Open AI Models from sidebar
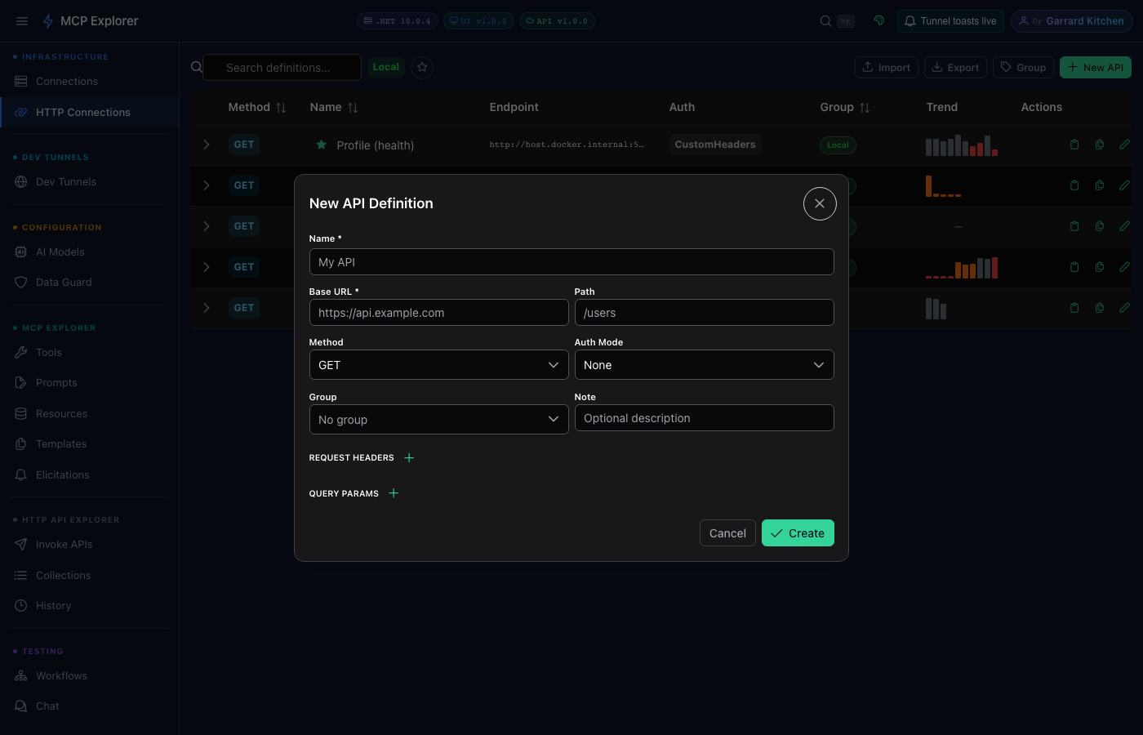The image size is (1143, 735). tap(90, 252)
